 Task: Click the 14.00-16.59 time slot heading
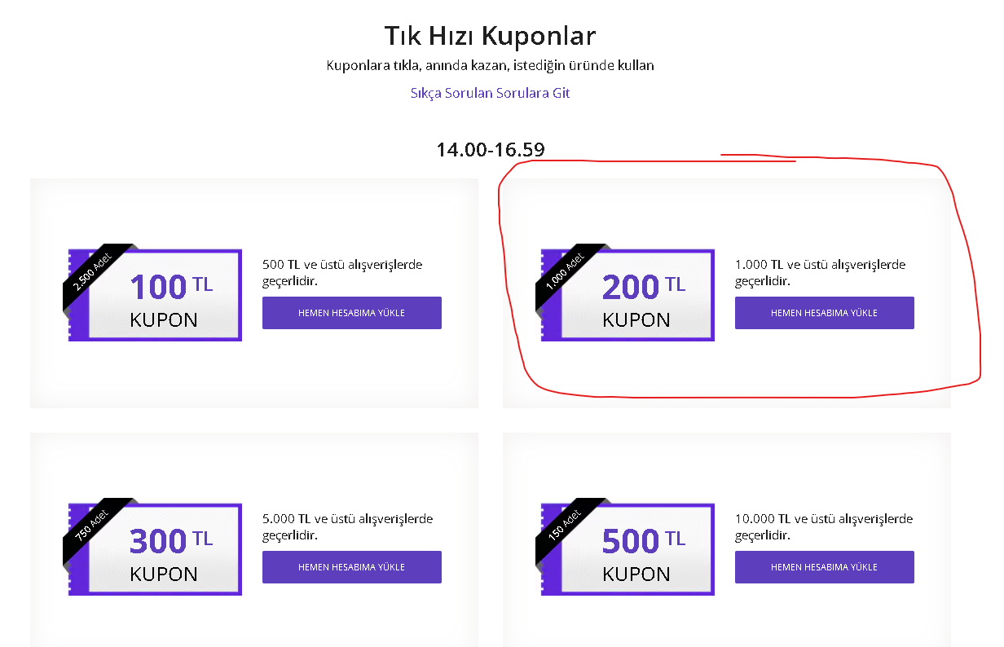click(490, 150)
